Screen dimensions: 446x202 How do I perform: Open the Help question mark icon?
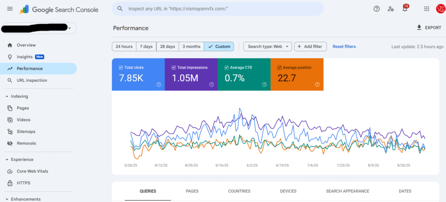[x=377, y=9]
